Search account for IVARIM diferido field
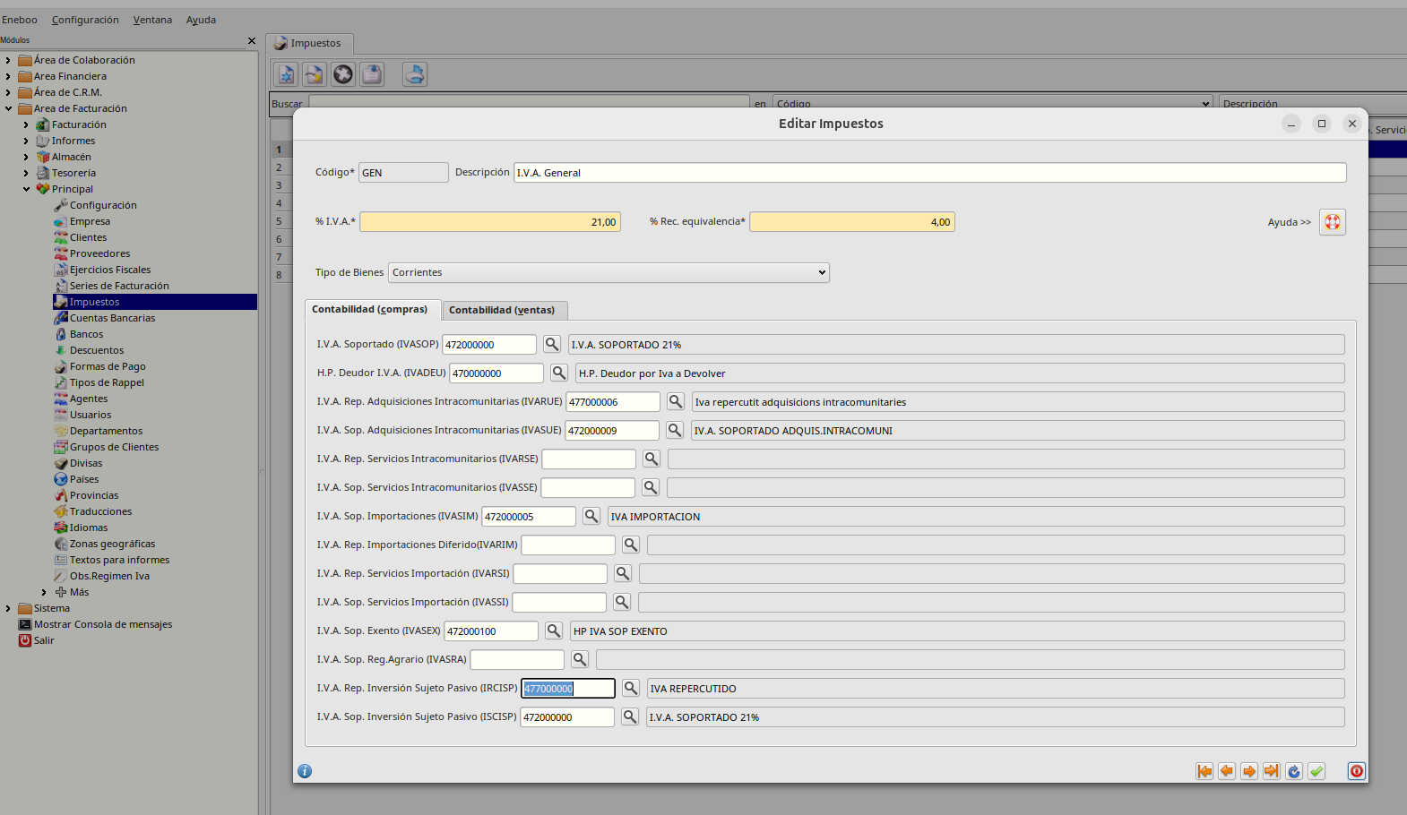The width and height of the screenshot is (1407, 815). click(631, 545)
